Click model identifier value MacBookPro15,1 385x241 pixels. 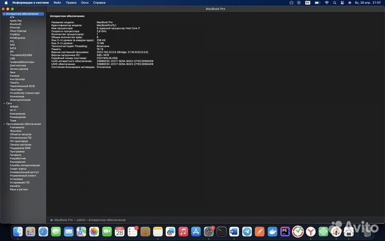point(106,25)
